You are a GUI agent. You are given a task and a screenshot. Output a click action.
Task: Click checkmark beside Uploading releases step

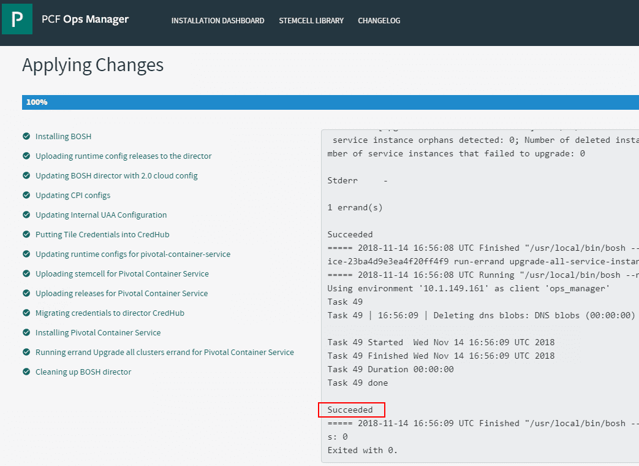[26, 293]
